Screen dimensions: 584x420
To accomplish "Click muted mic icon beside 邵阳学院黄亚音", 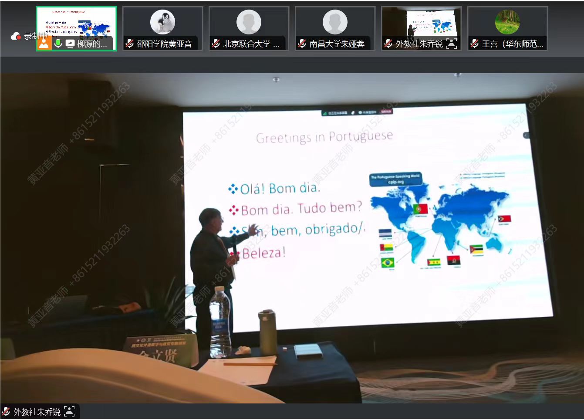I will [129, 44].
